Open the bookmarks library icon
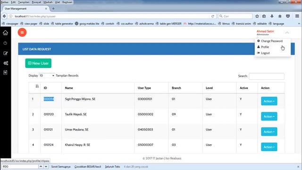 click(264, 16)
